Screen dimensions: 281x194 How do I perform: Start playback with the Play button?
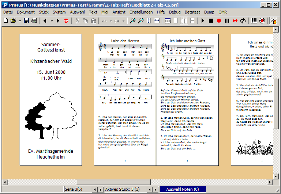(203, 21)
